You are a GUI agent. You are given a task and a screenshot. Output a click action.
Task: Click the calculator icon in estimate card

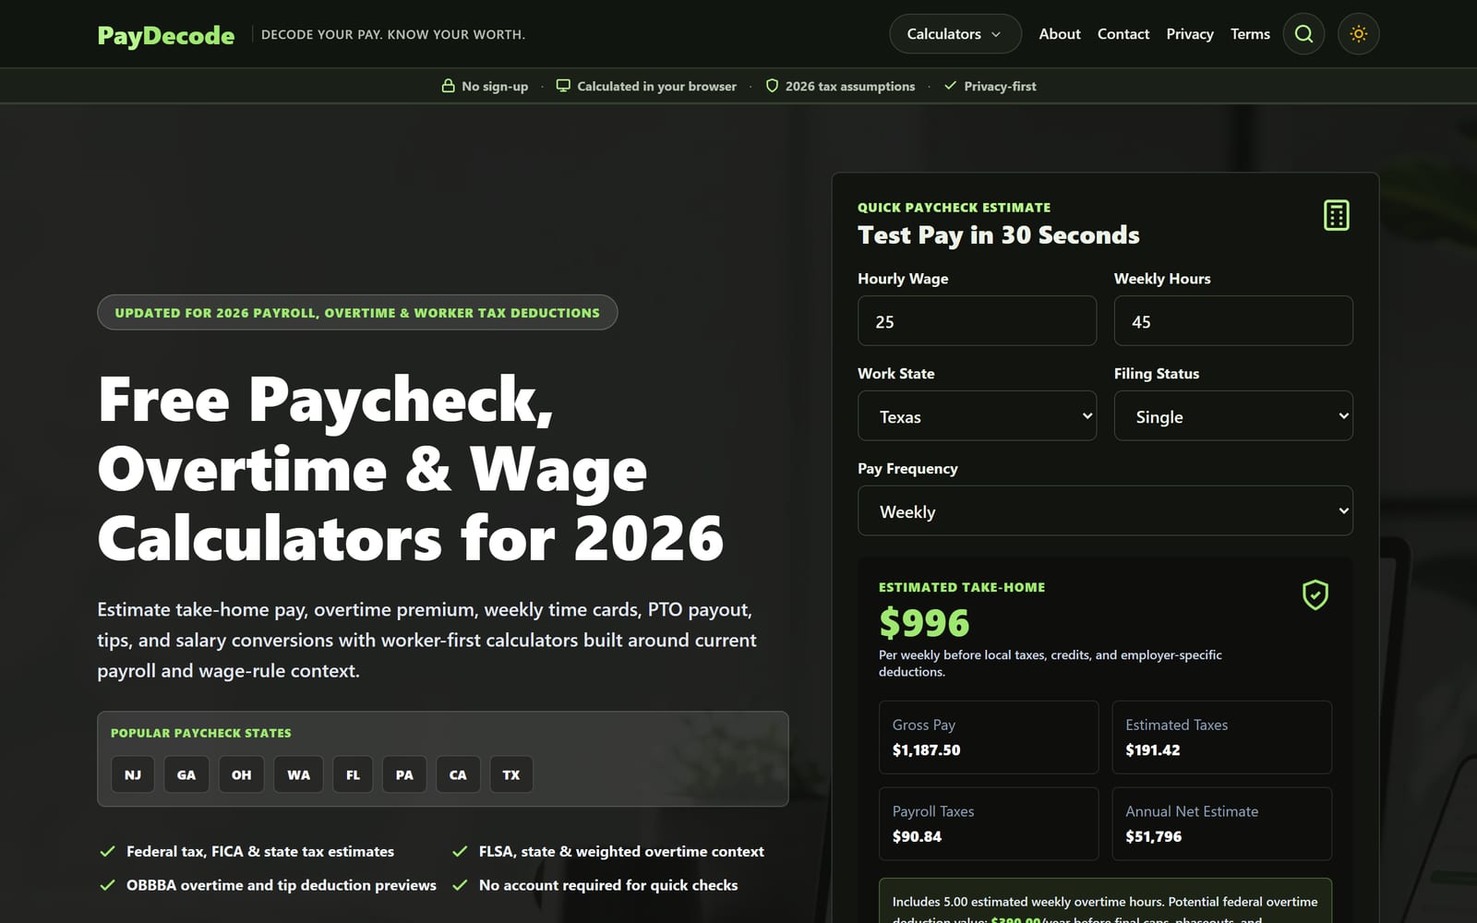(x=1336, y=215)
